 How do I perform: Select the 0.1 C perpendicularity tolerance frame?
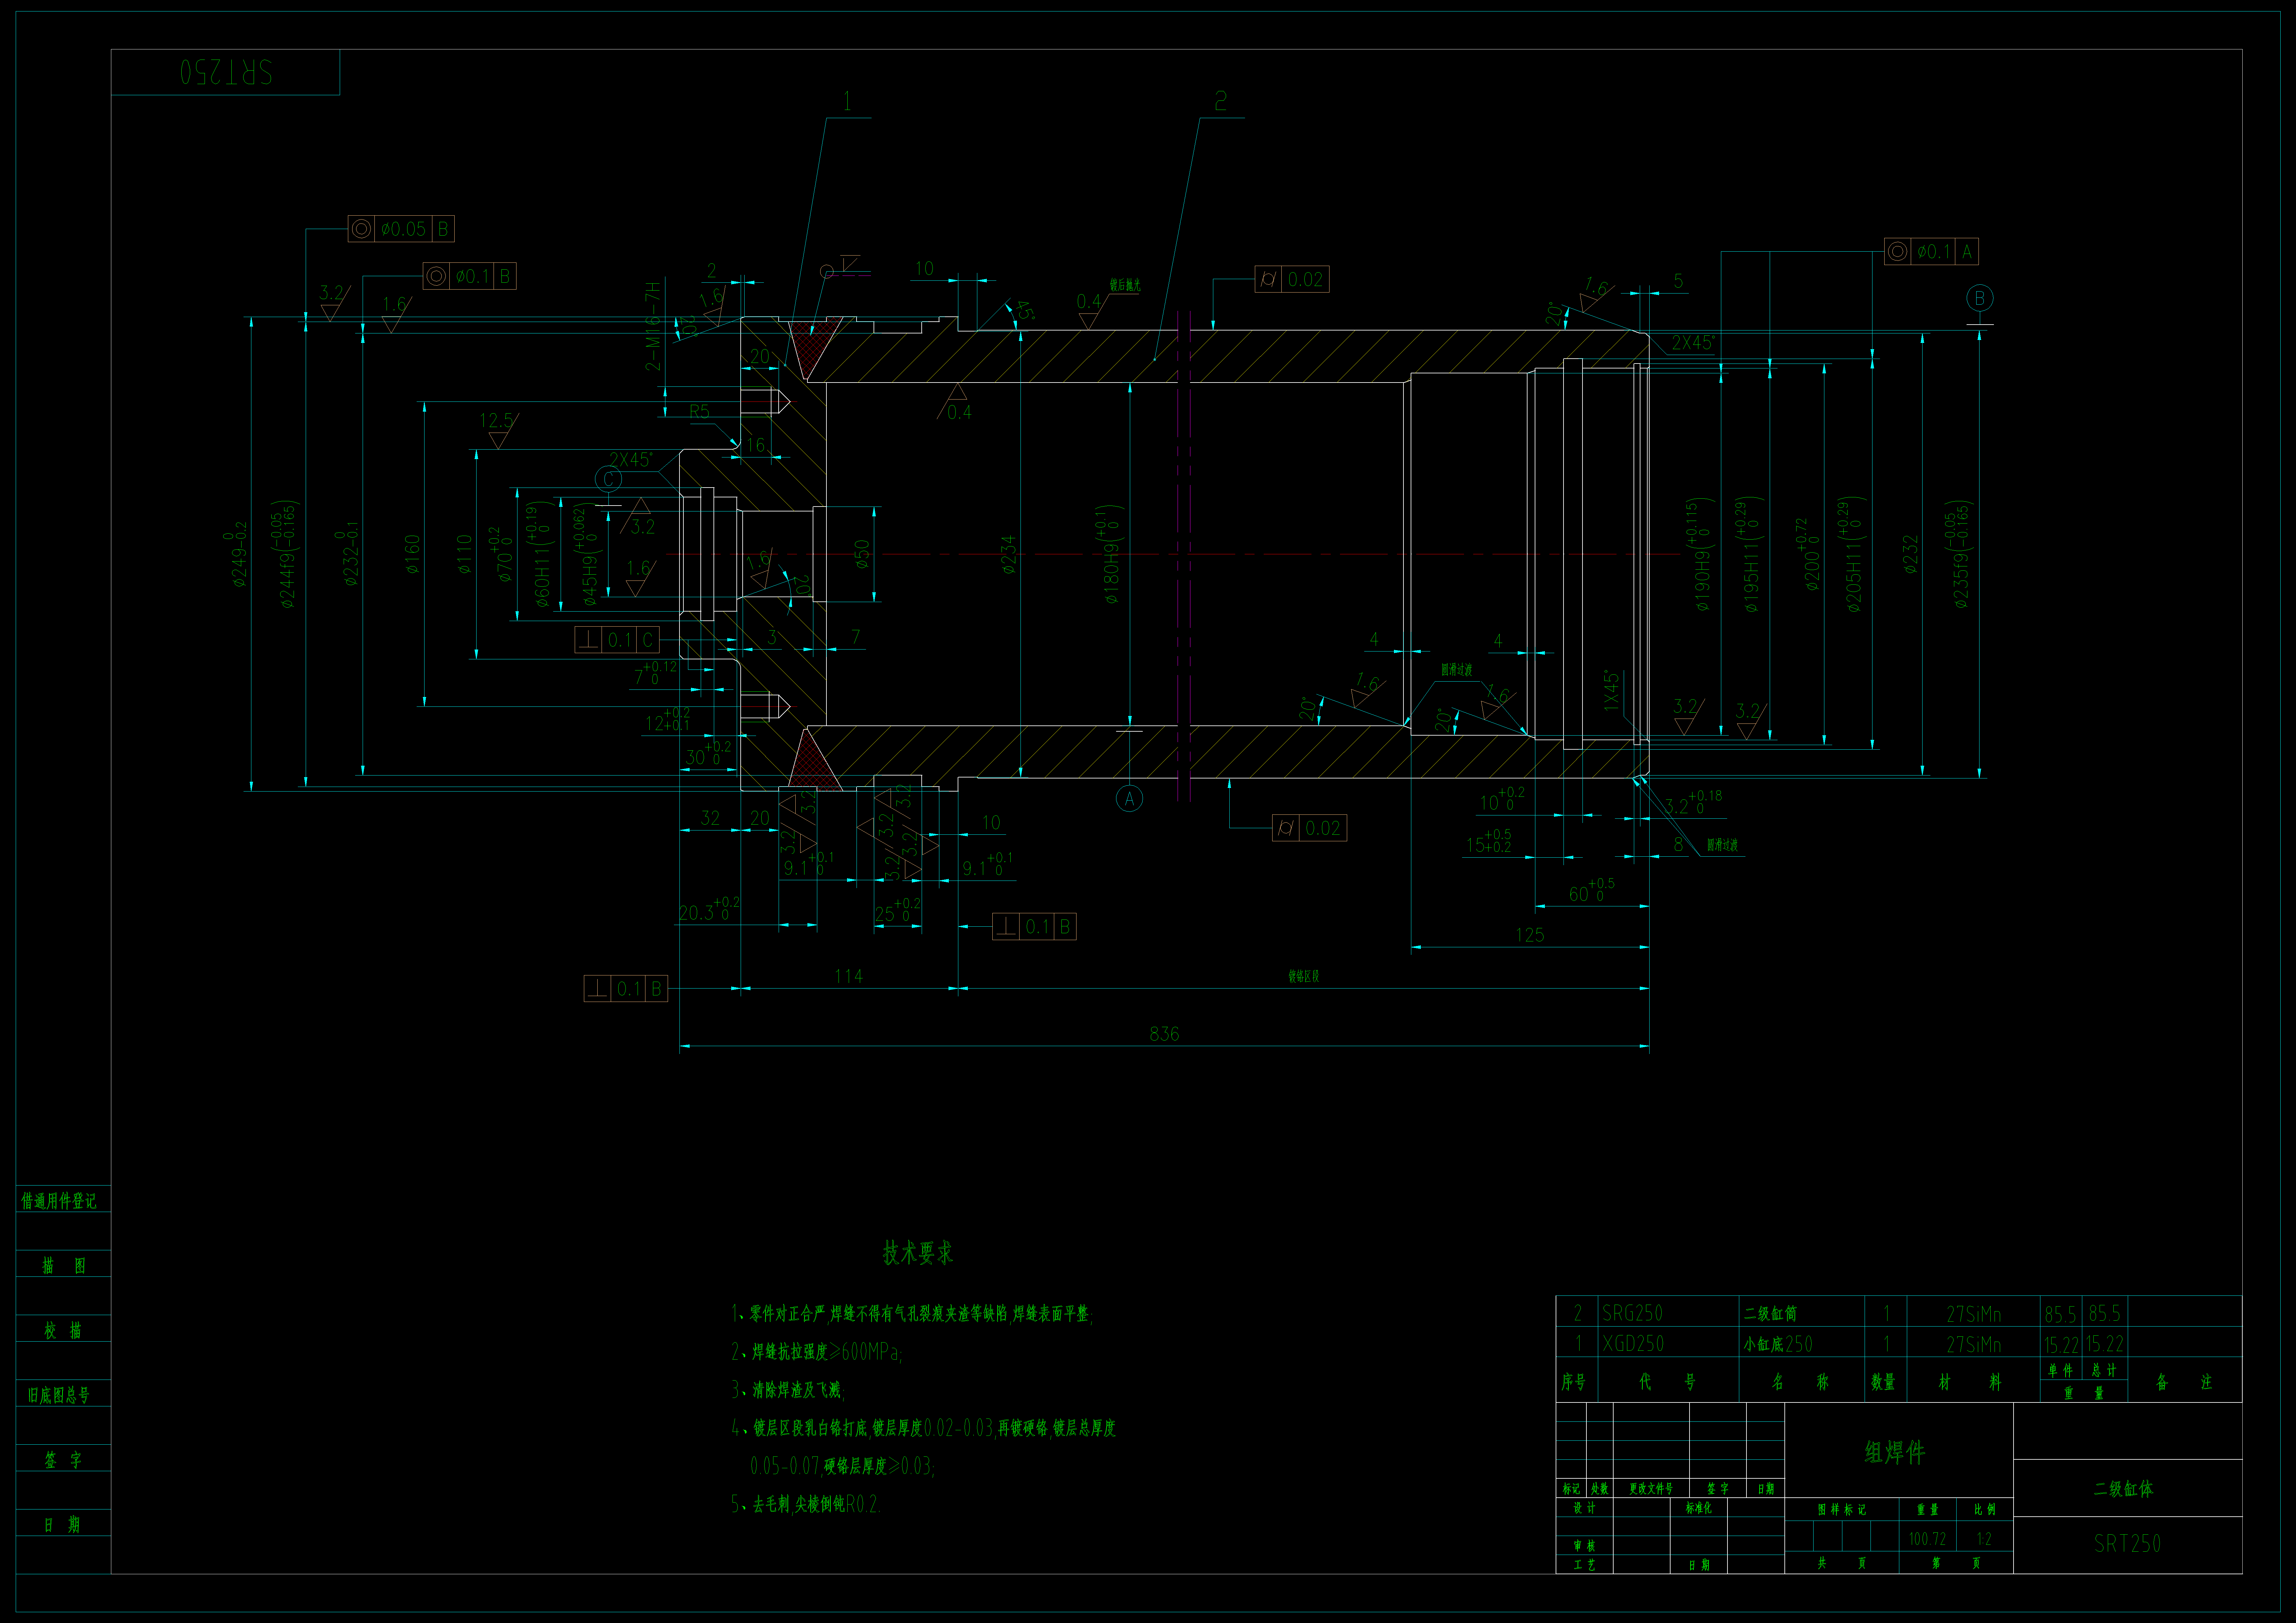point(617,640)
